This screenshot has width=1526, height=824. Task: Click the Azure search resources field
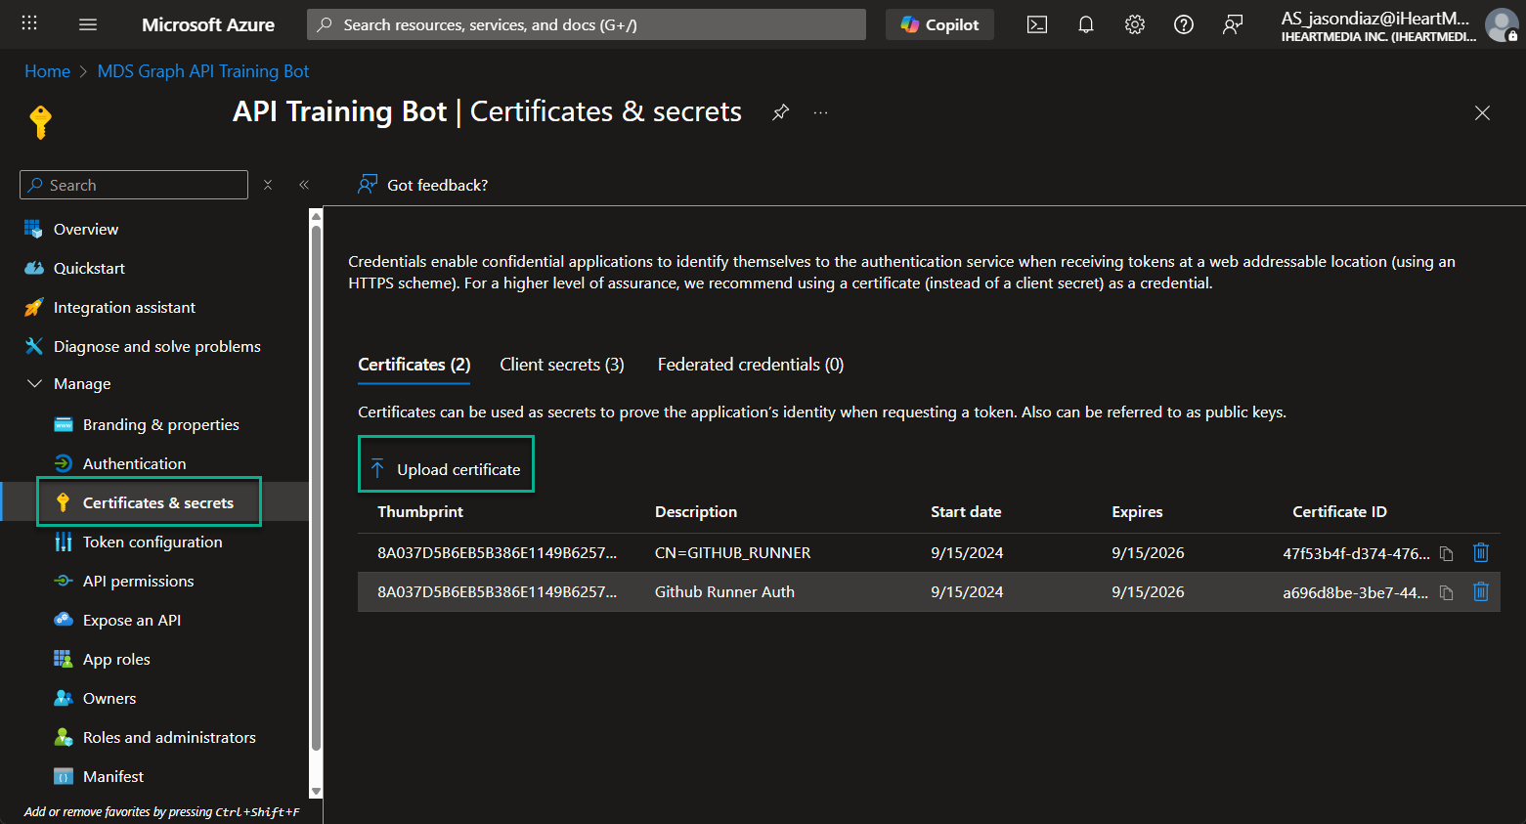pyautogui.click(x=586, y=23)
